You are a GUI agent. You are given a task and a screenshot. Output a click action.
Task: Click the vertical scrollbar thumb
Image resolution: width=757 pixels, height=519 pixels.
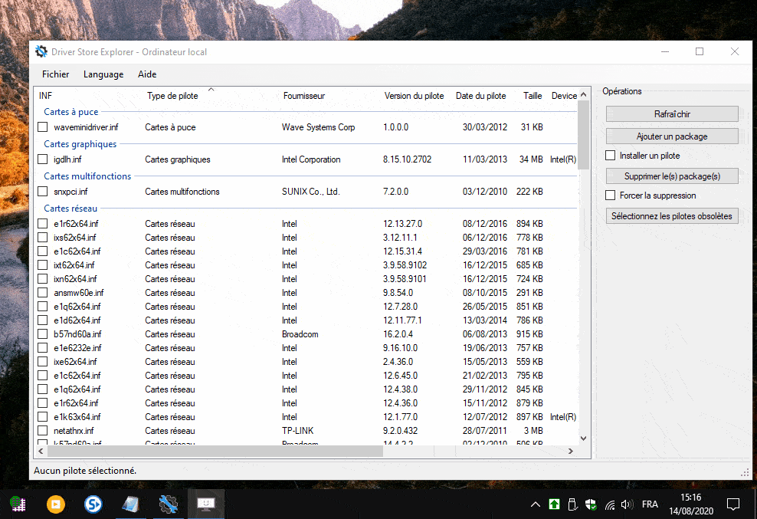click(583, 135)
